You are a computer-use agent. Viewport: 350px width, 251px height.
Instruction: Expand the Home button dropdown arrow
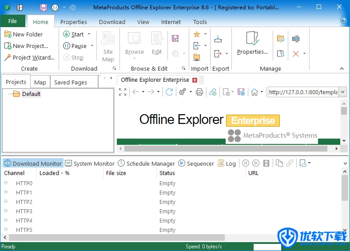tap(262, 92)
